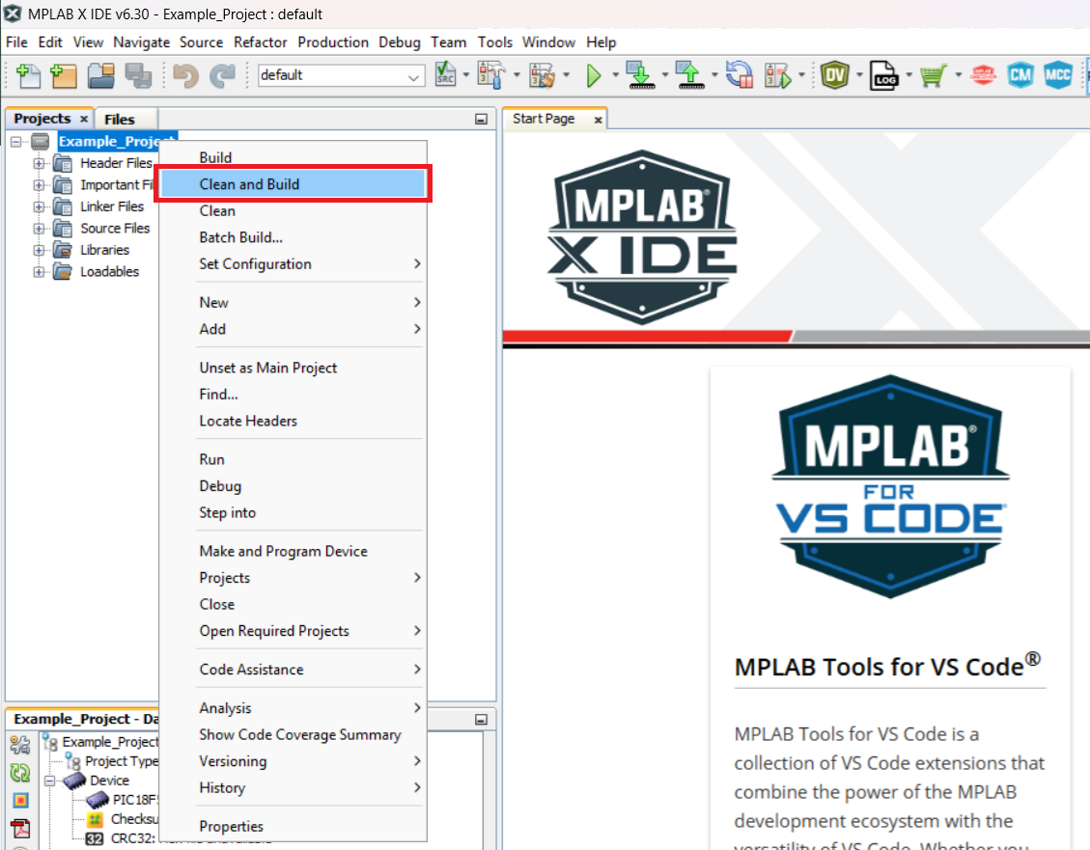Close the Start Page tab
This screenshot has height=850, width=1090.
coord(598,120)
